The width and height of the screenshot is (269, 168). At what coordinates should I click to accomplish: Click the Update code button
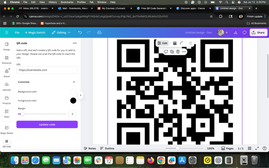click(47, 125)
